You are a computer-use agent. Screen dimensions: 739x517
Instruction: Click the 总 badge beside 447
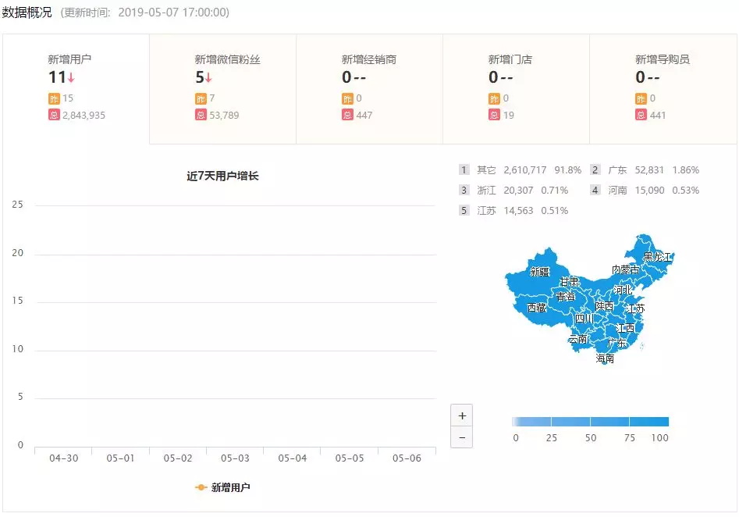(x=347, y=115)
